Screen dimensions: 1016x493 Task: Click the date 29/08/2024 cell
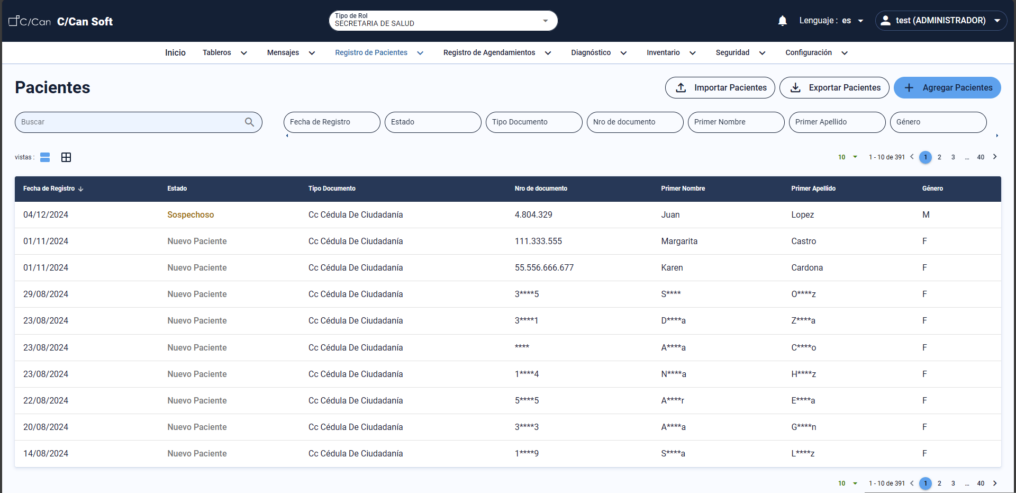(46, 294)
